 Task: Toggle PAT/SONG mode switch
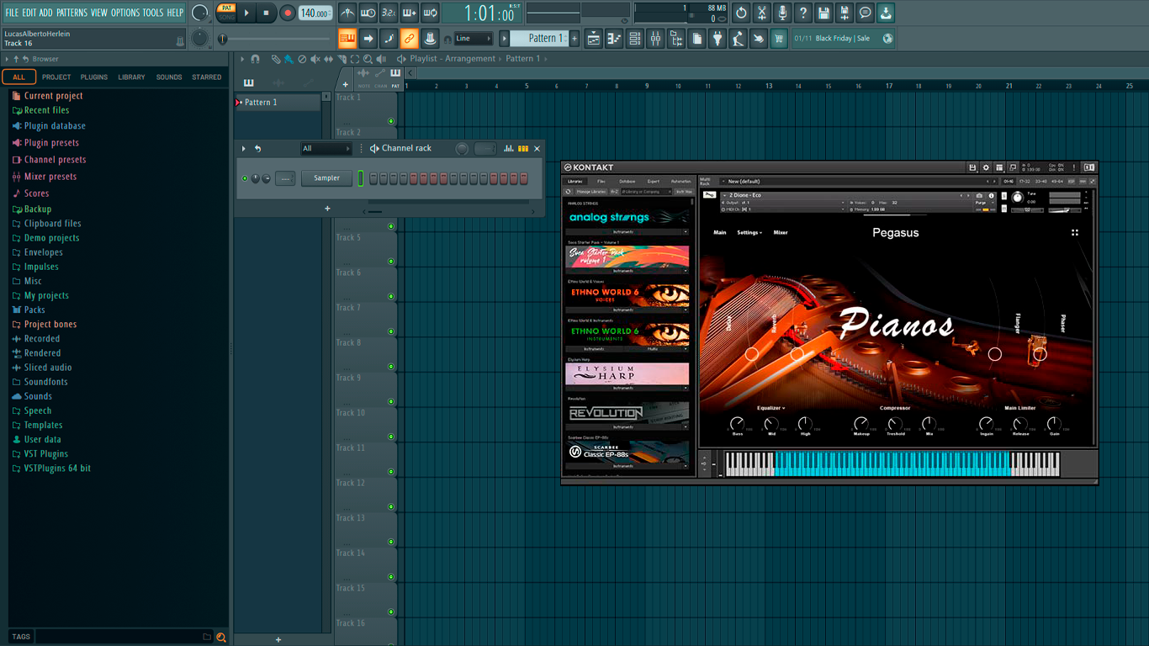point(226,12)
